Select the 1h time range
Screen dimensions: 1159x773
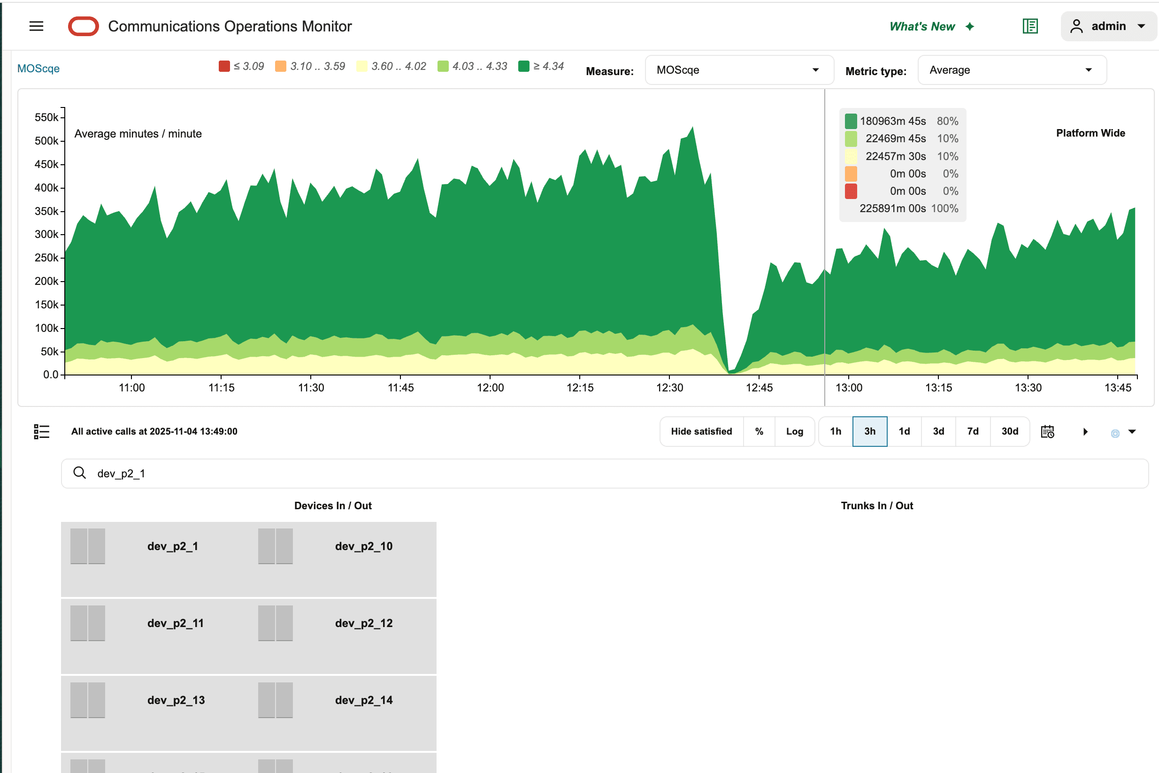click(835, 431)
